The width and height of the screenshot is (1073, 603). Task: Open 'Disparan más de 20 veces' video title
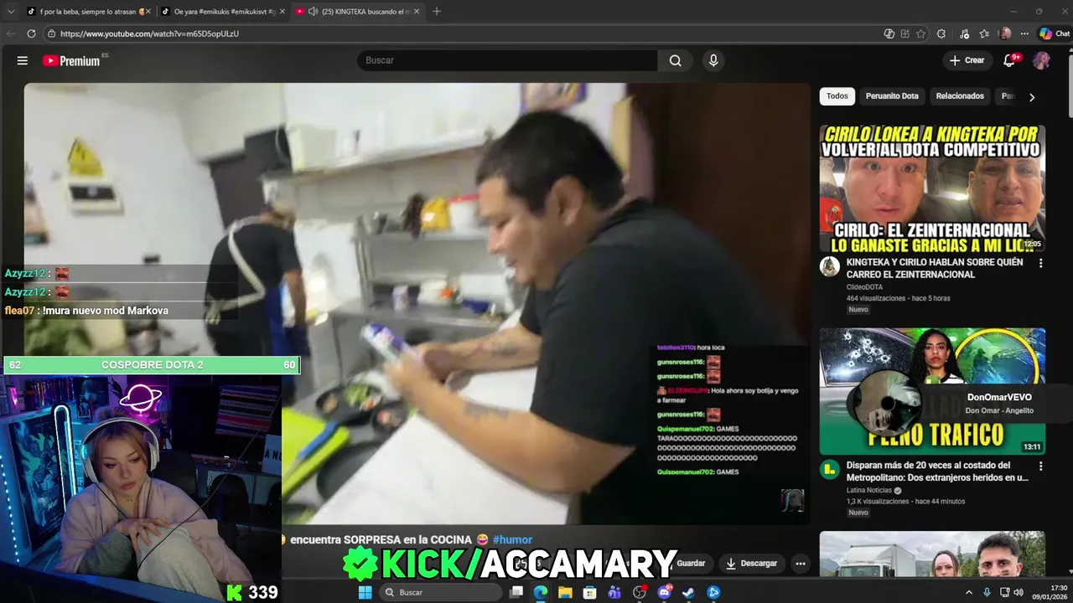pos(937,472)
